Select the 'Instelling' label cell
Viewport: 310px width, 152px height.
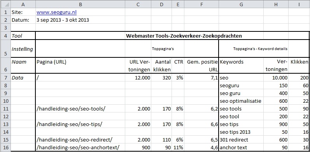(x=23, y=49)
